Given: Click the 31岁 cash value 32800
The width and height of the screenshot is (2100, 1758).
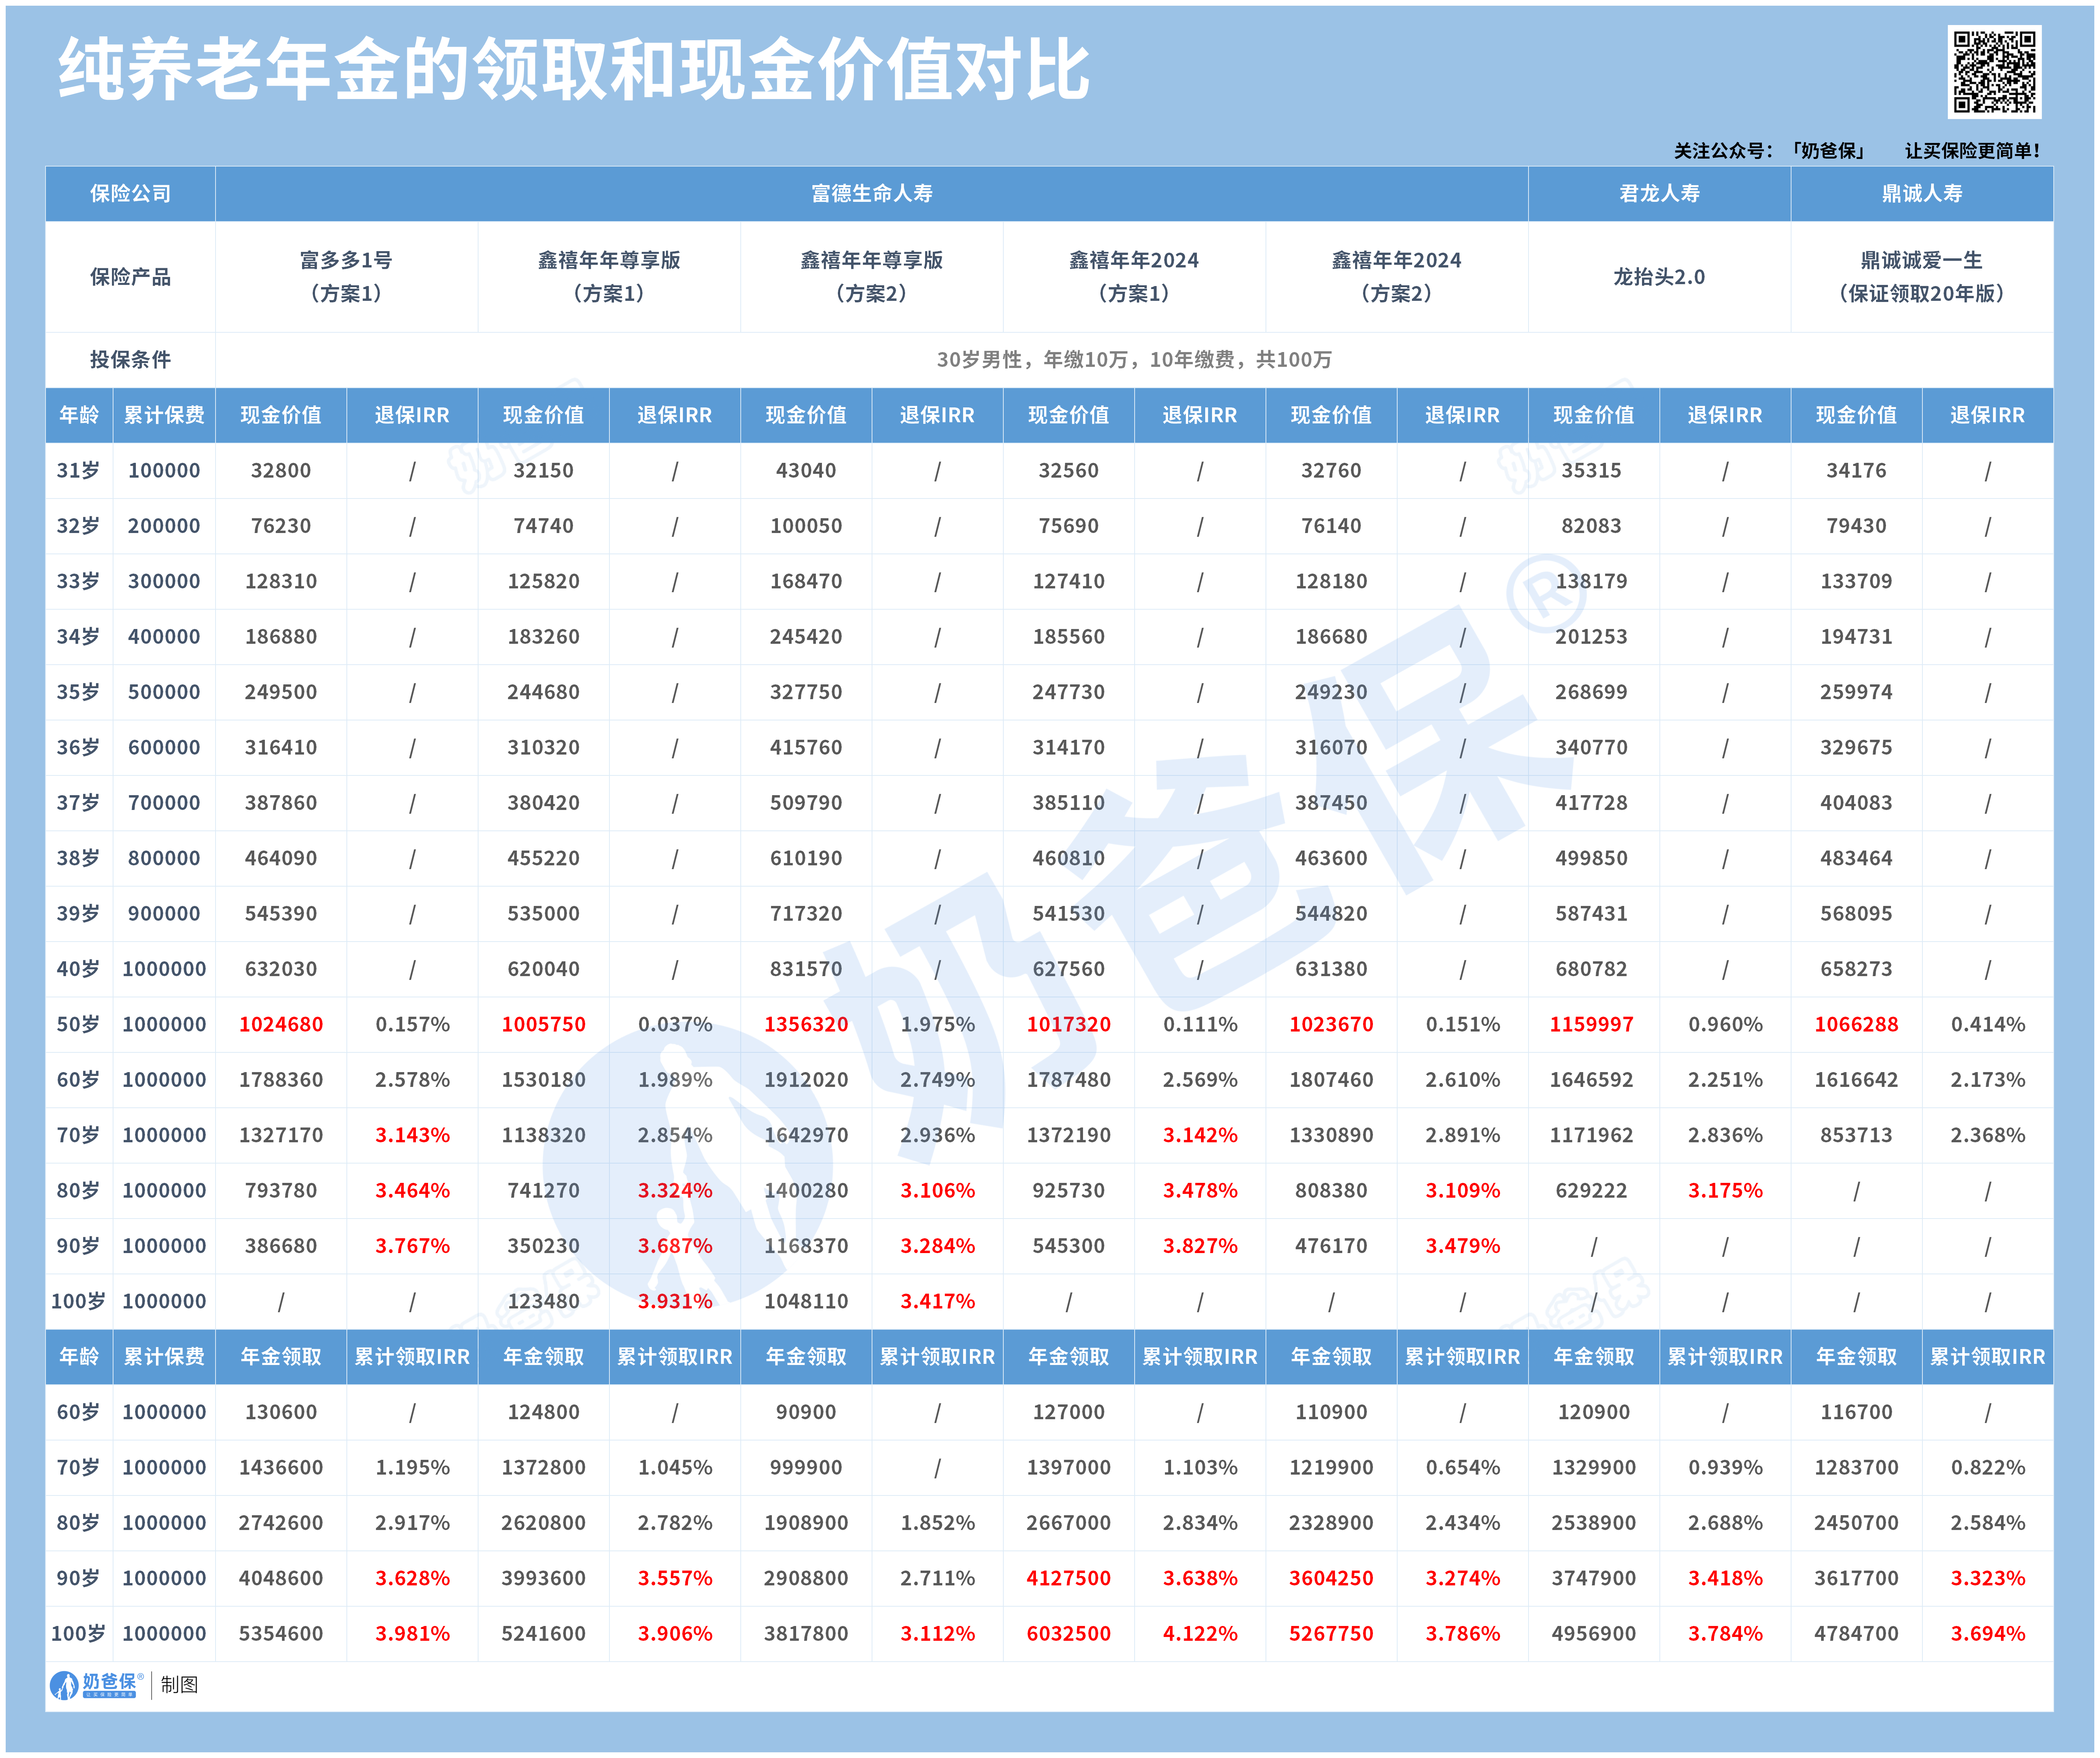Looking at the screenshot, I should 281,470.
